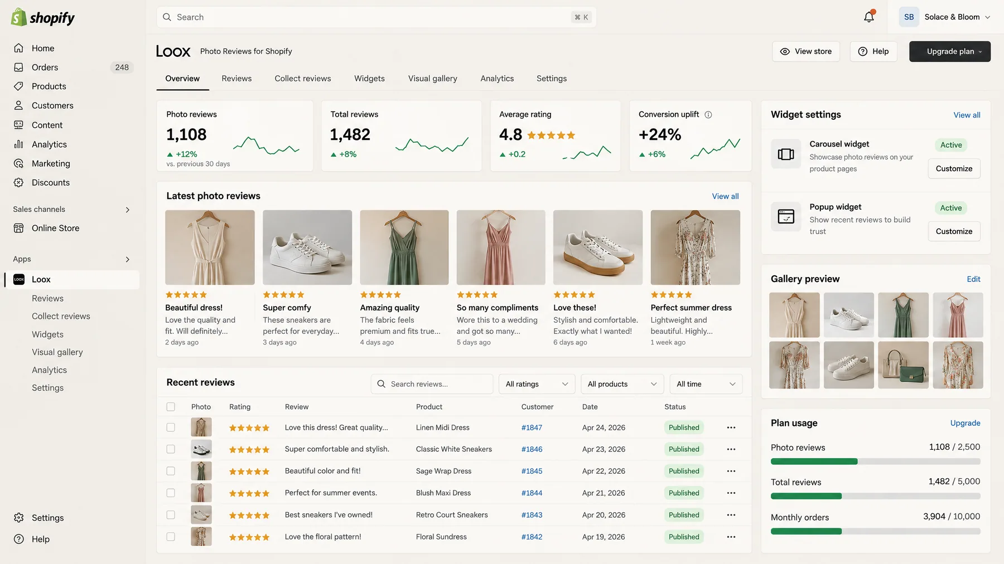Customize the Carousel widget
Image resolution: width=1004 pixels, height=564 pixels.
954,169
